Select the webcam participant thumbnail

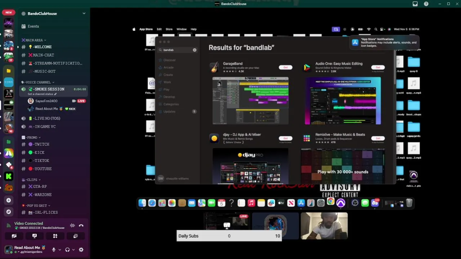(324, 226)
